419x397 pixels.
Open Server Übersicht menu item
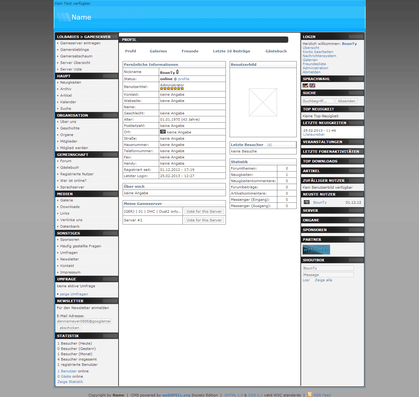click(x=75, y=63)
